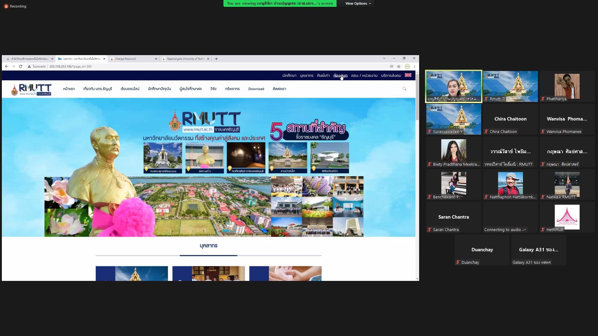The height and width of the screenshot is (336, 598).
Task: Switch to the Rajamangala University of Technology tab
Action: point(185,59)
